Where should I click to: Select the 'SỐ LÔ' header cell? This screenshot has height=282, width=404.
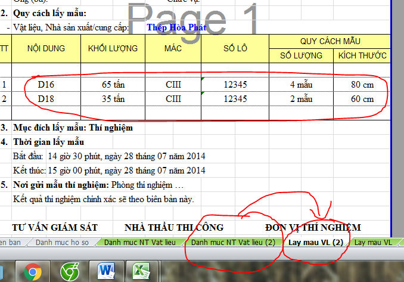tap(235, 48)
